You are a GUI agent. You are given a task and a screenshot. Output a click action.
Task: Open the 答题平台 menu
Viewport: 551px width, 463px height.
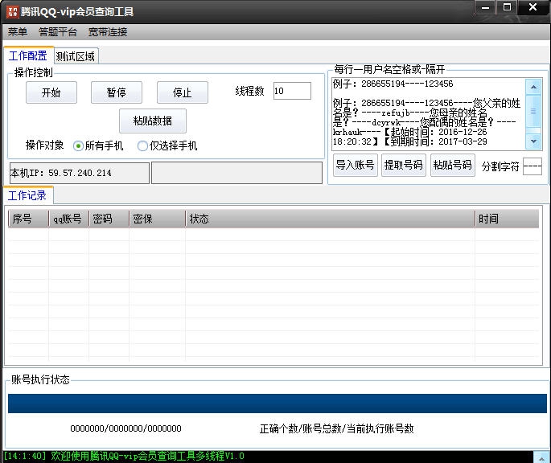click(x=58, y=32)
